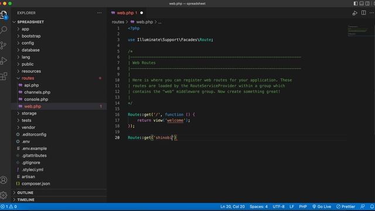Split the editor with split icon

coord(363,13)
